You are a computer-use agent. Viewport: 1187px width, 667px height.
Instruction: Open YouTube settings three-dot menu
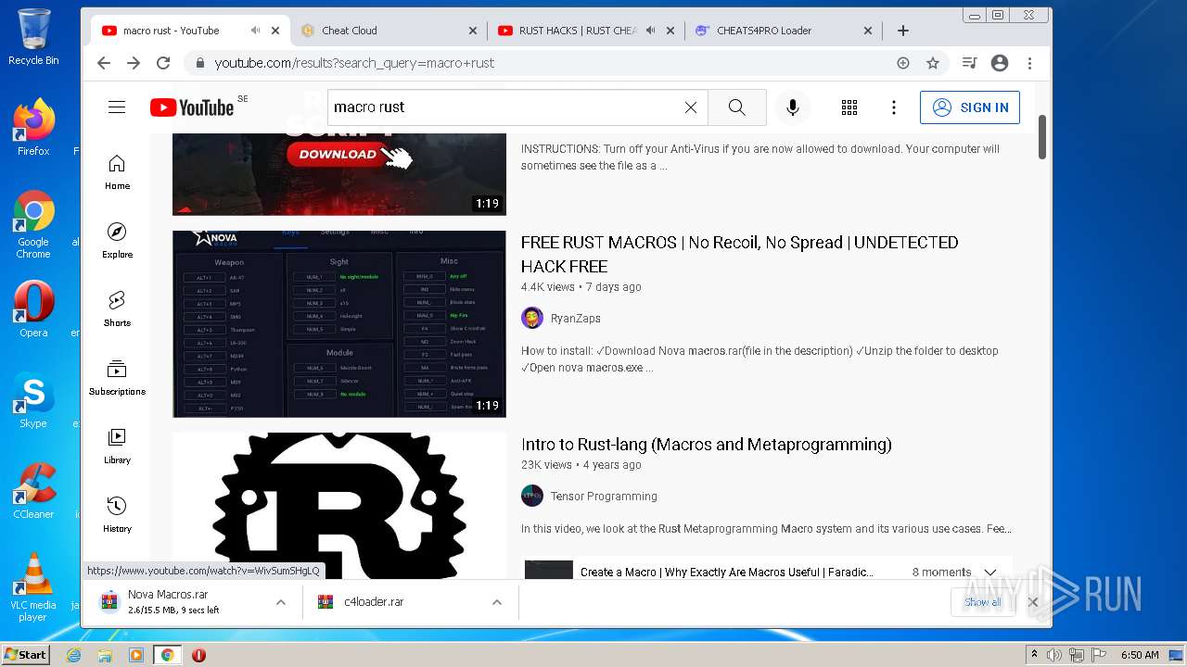[894, 107]
